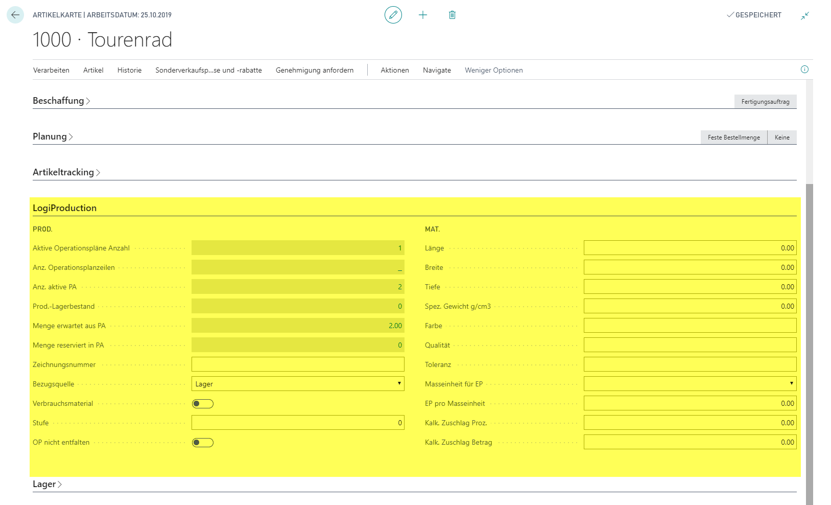This screenshot has height=505, width=831.
Task: Open Genehmigung anfordern menu
Action: tap(315, 70)
